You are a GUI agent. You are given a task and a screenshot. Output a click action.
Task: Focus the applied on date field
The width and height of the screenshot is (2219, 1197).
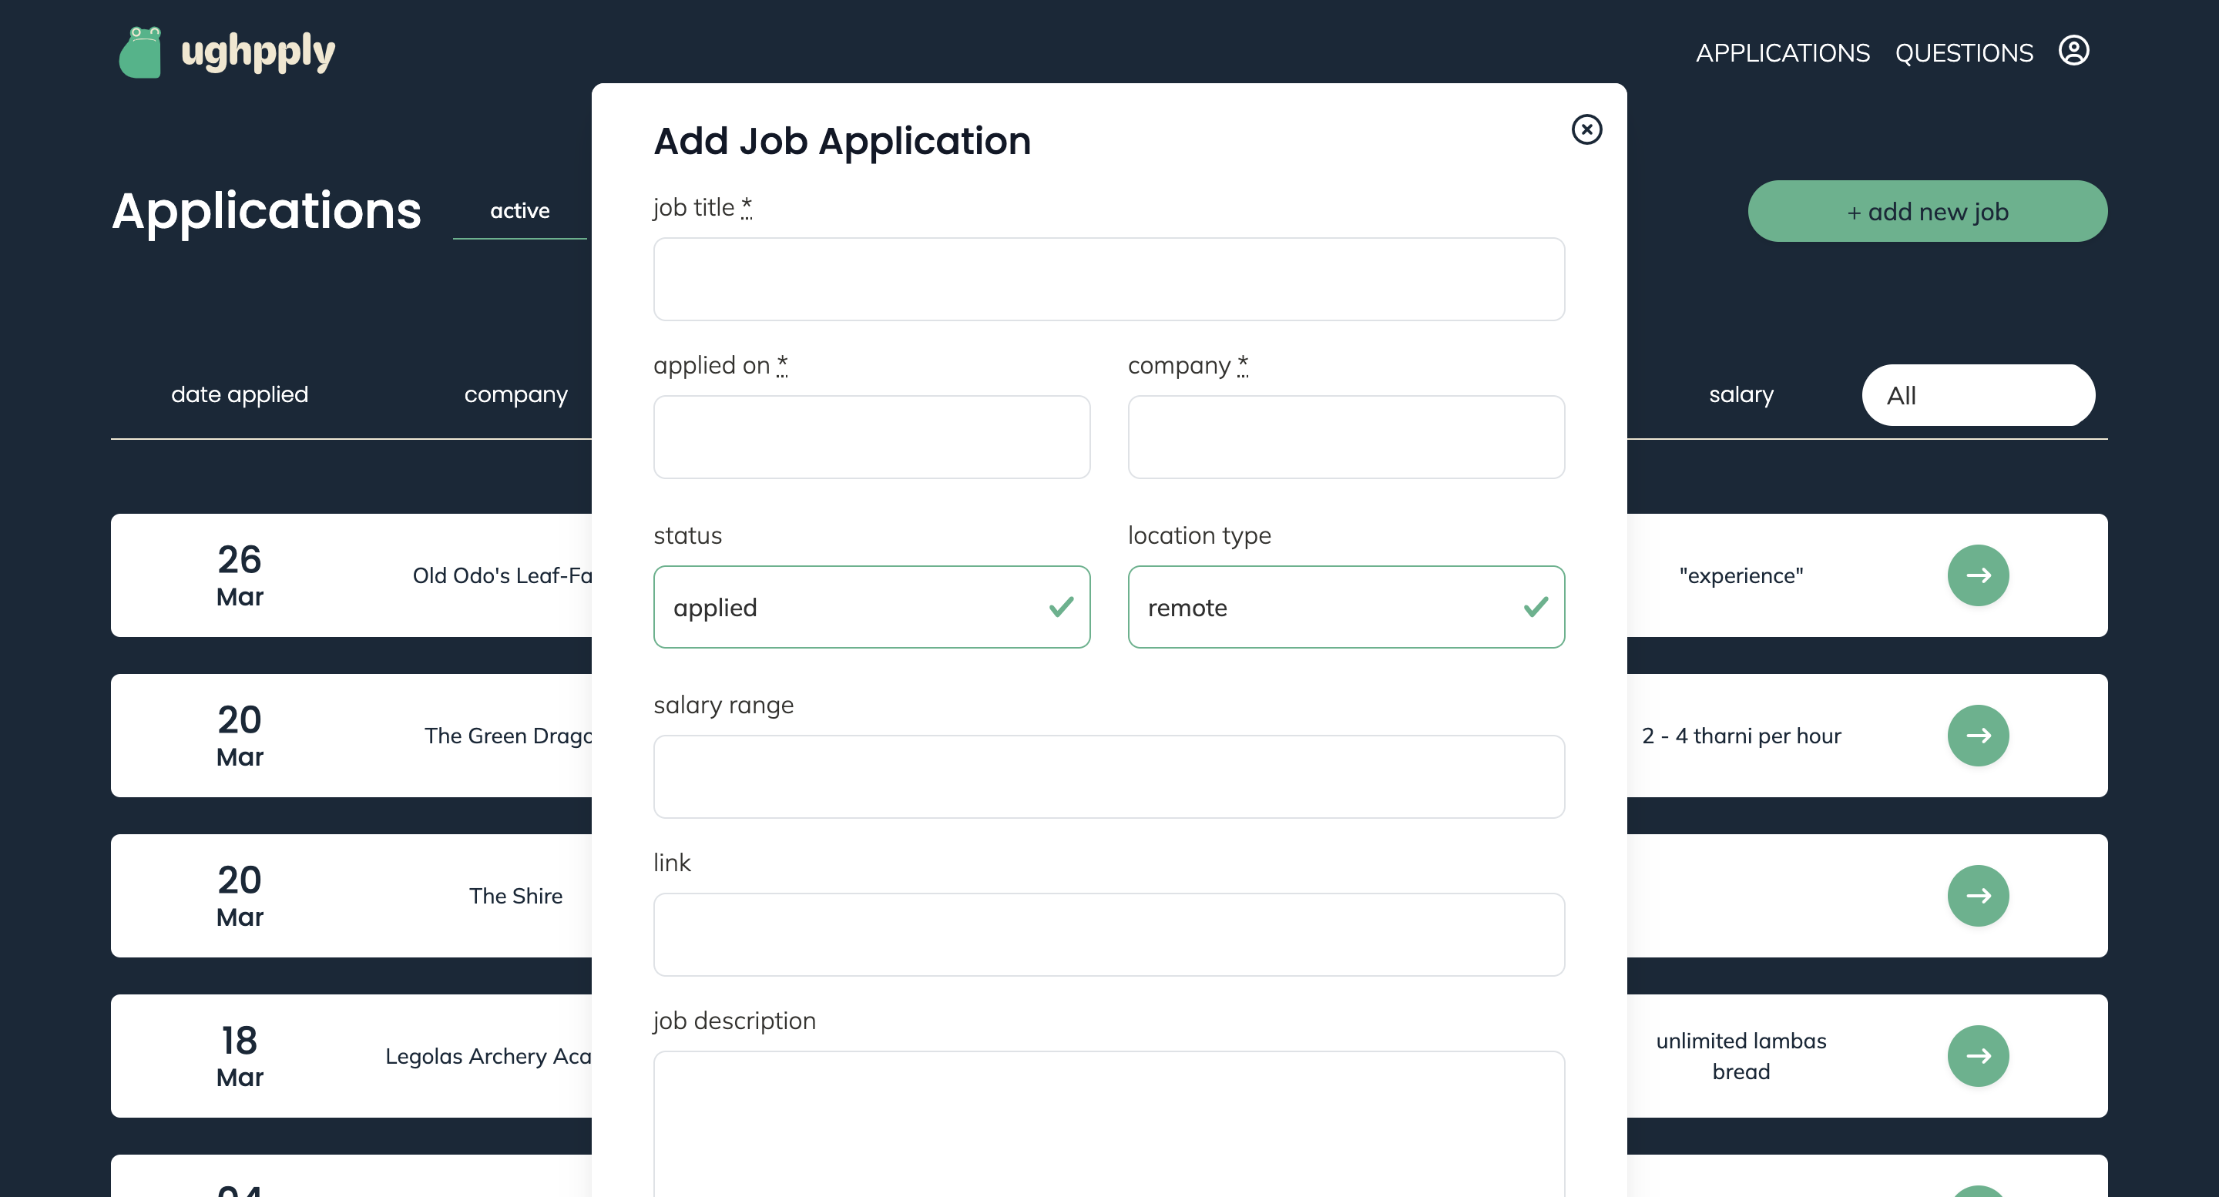tap(871, 438)
